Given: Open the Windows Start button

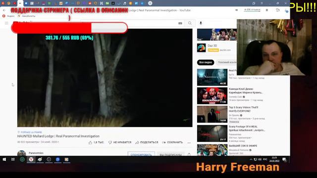Looking at the screenshot, I should [x=4, y=159].
